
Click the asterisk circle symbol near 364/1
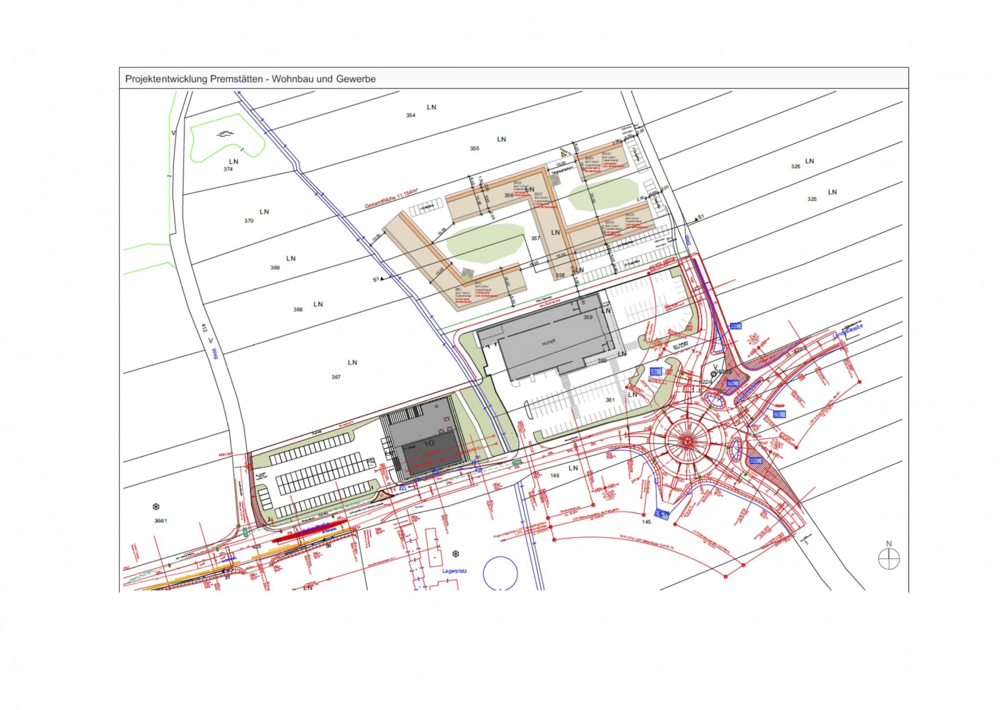click(x=156, y=507)
